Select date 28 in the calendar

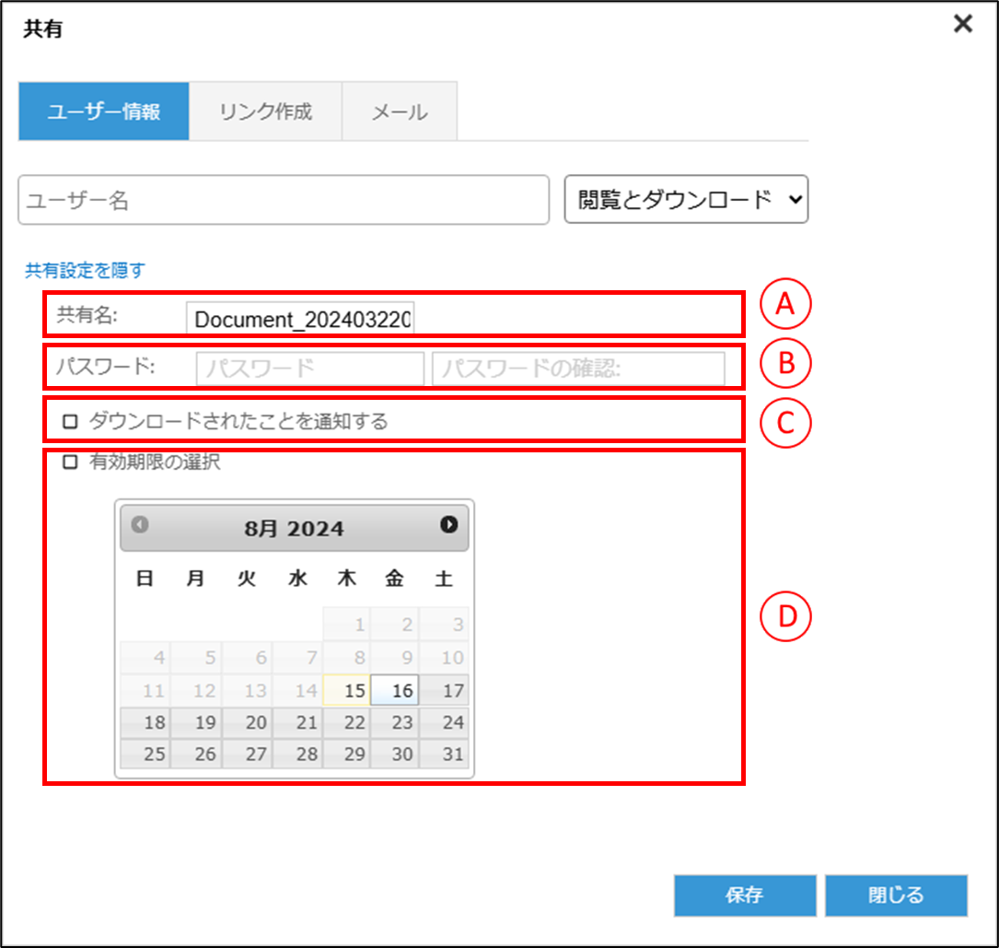(297, 754)
